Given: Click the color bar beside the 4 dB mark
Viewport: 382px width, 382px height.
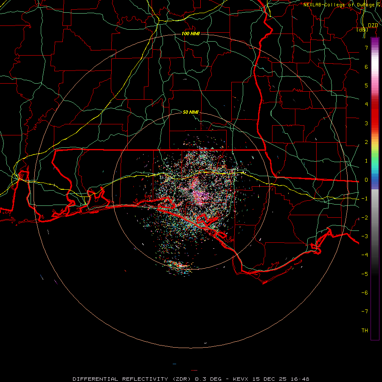Looking at the screenshot, I should coord(375,104).
